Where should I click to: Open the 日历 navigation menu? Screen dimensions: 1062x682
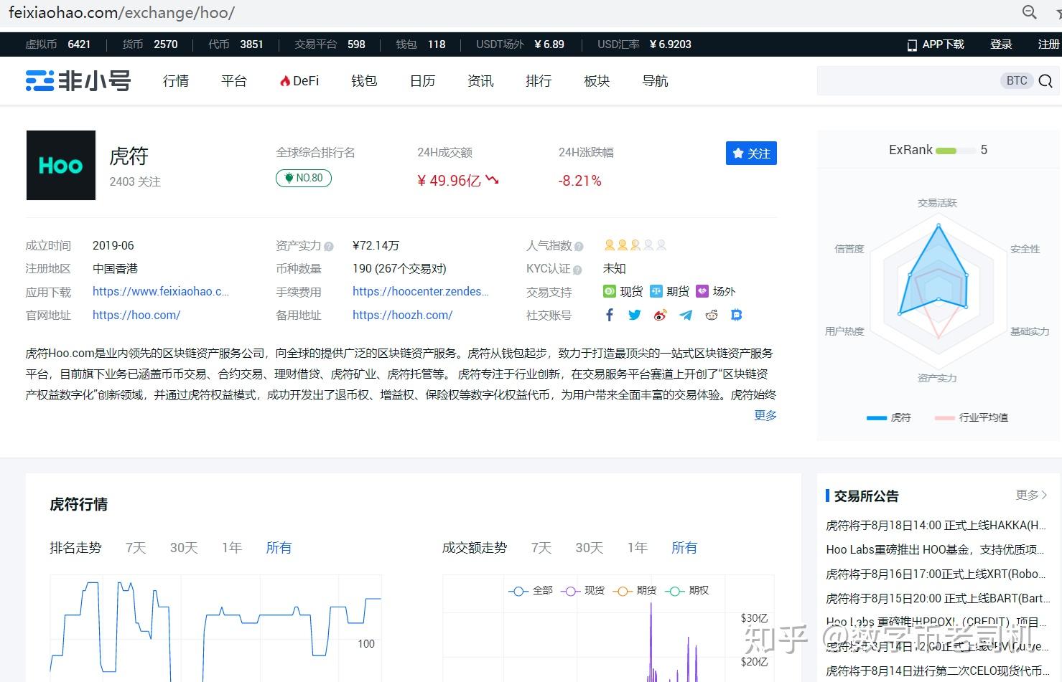[x=422, y=81]
